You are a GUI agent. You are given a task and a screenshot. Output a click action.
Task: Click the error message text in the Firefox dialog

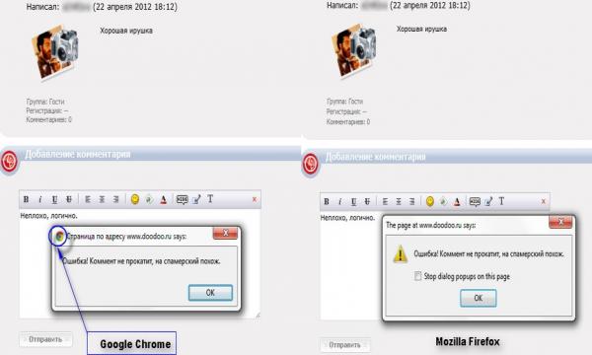[x=488, y=253]
